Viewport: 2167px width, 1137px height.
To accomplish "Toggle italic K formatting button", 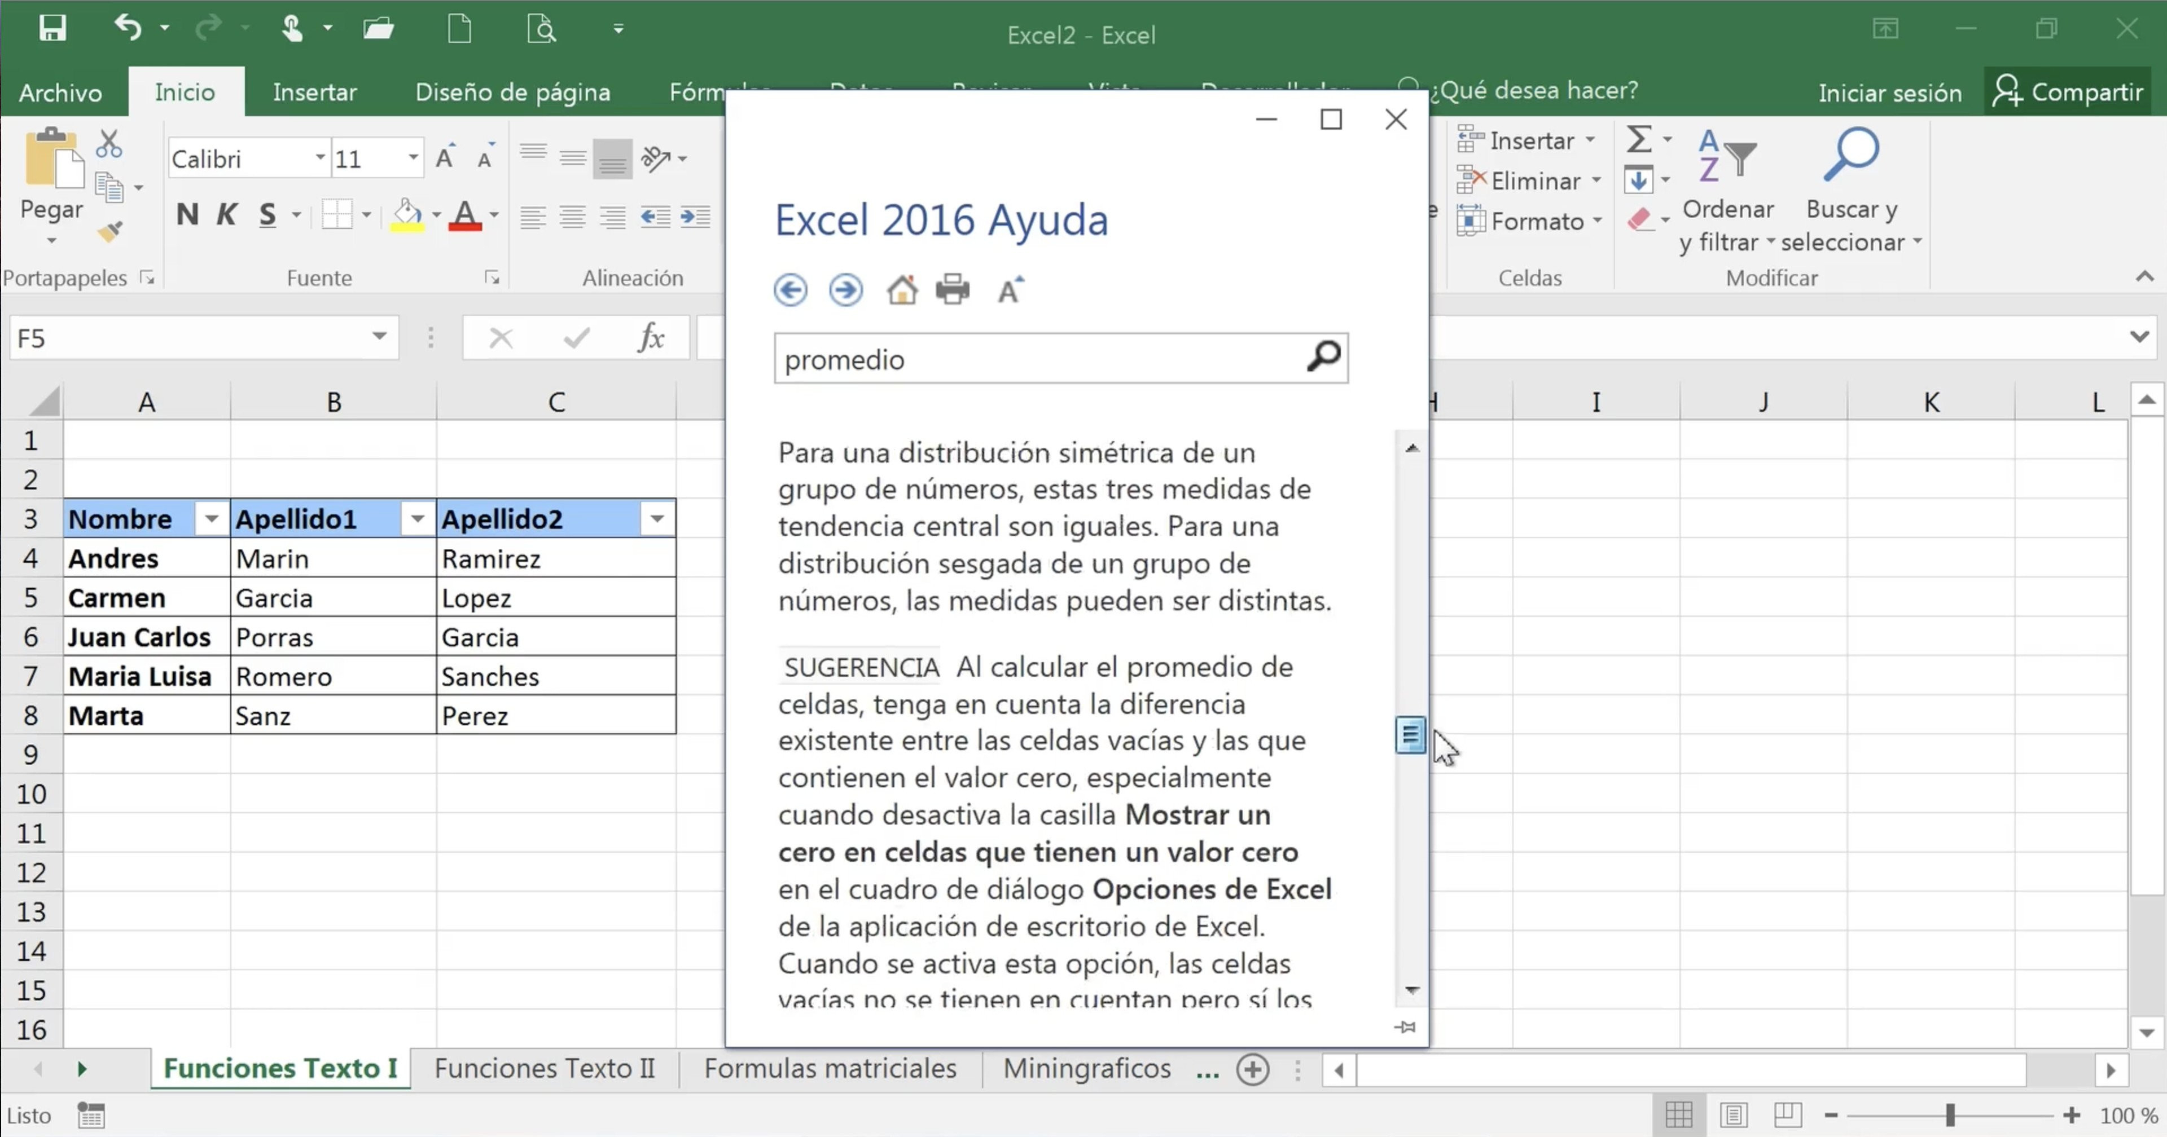I will (226, 215).
